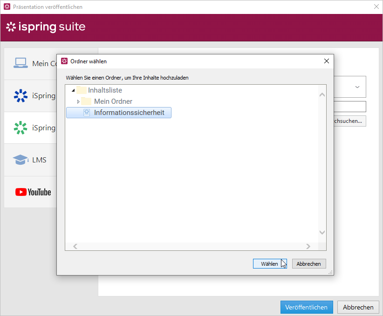Viewport: 383px width, 316px height.
Task: Click the blue Veröffentlichen button
Action: click(x=307, y=307)
